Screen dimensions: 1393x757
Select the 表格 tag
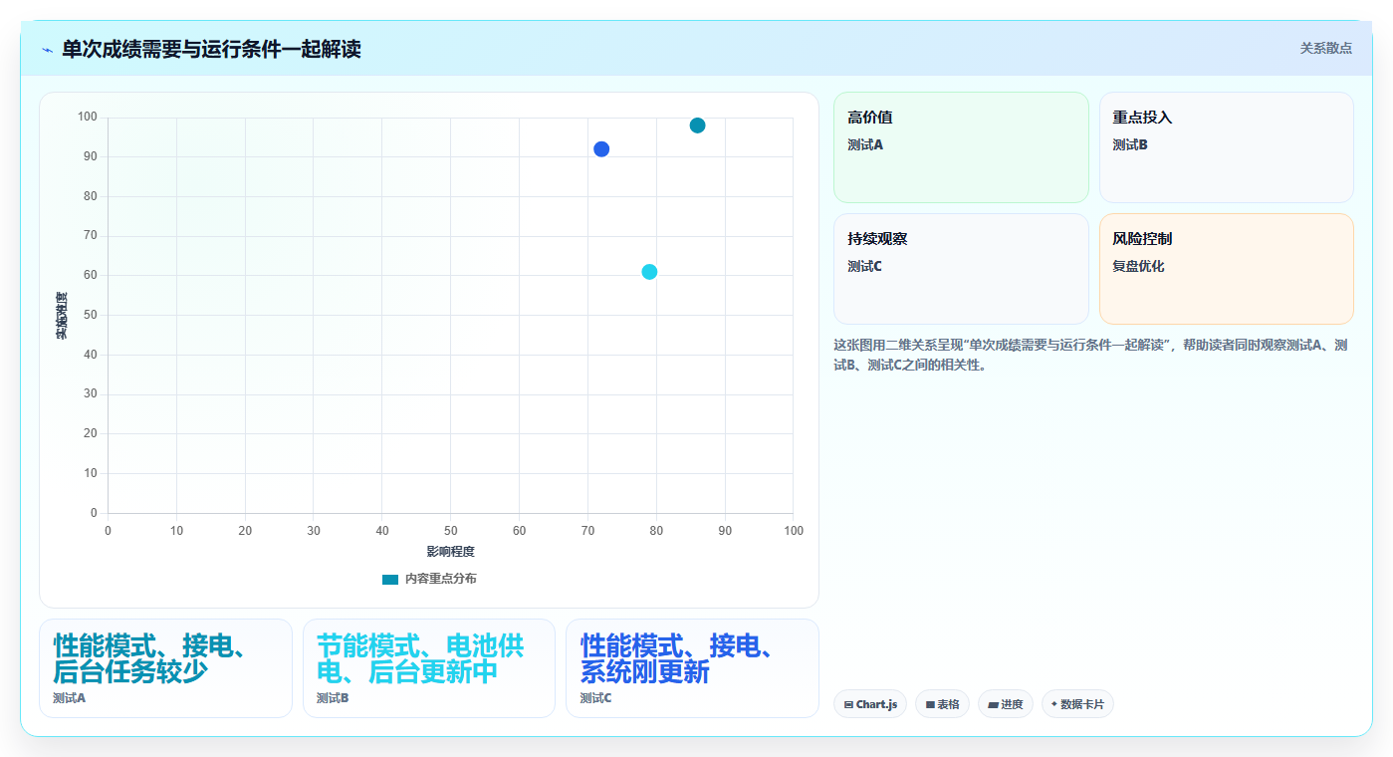942,704
